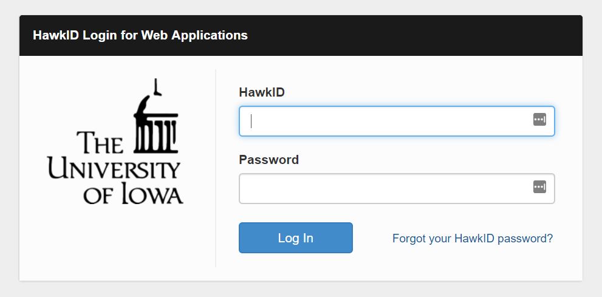
Task: Click the autofill icon in the HawkID field
Action: click(539, 120)
